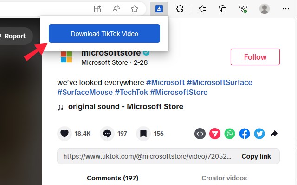
Task: Open the Collections icon
Action: pos(223,9)
